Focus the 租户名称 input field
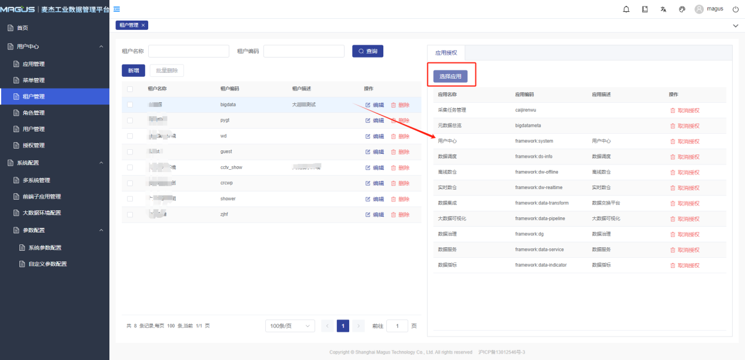 [188, 51]
